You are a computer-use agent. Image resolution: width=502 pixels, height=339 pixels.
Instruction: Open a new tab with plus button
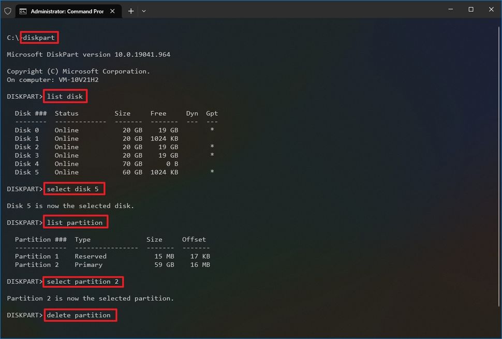coord(131,11)
